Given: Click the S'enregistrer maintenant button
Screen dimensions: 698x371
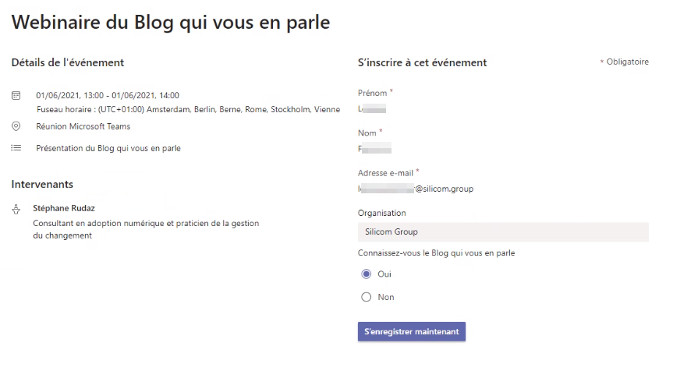Looking at the screenshot, I should pyautogui.click(x=411, y=331).
